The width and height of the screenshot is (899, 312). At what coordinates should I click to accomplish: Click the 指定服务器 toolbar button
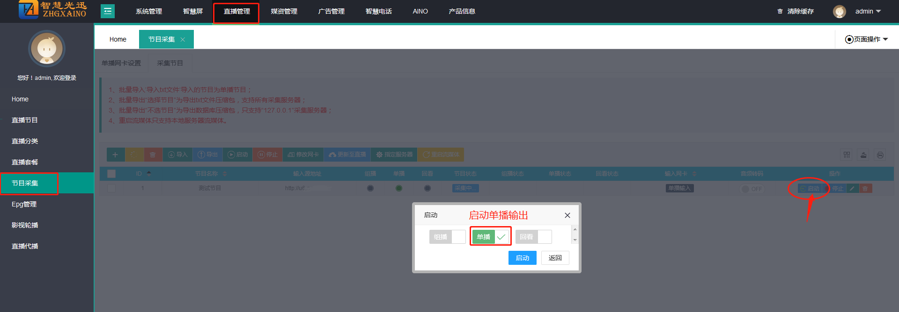click(394, 155)
